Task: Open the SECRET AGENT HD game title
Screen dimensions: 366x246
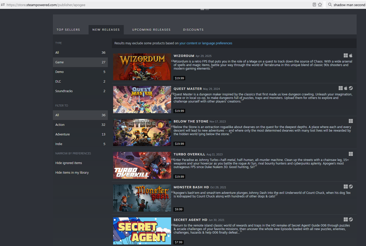Action: (x=191, y=220)
